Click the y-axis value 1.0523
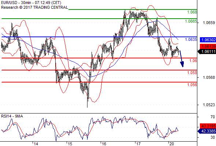This screenshot has height=146, width=216. (x=209, y=105)
